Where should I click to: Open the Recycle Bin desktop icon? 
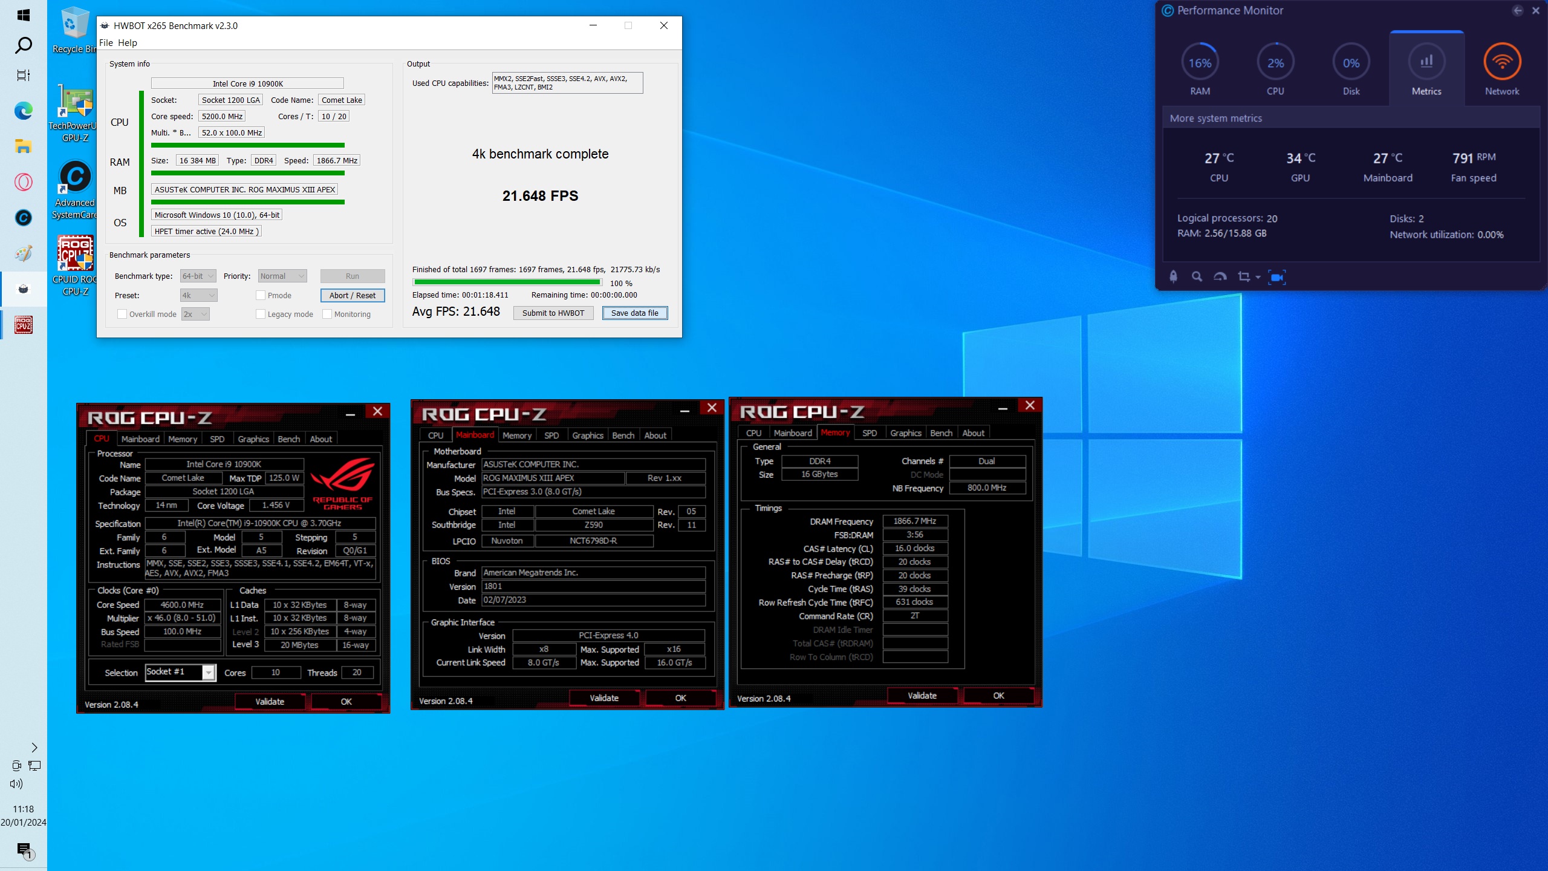[74, 31]
